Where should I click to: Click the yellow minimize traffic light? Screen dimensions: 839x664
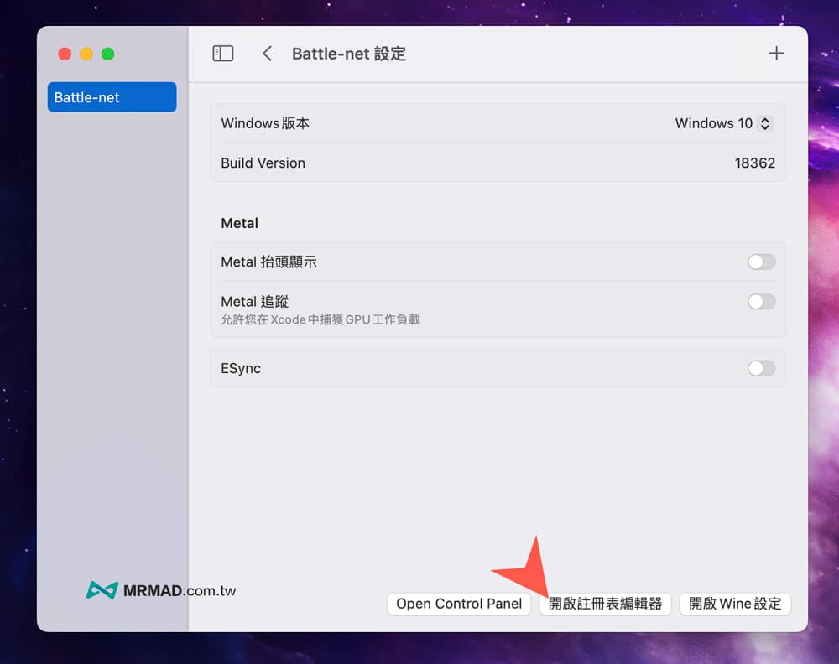coord(86,54)
